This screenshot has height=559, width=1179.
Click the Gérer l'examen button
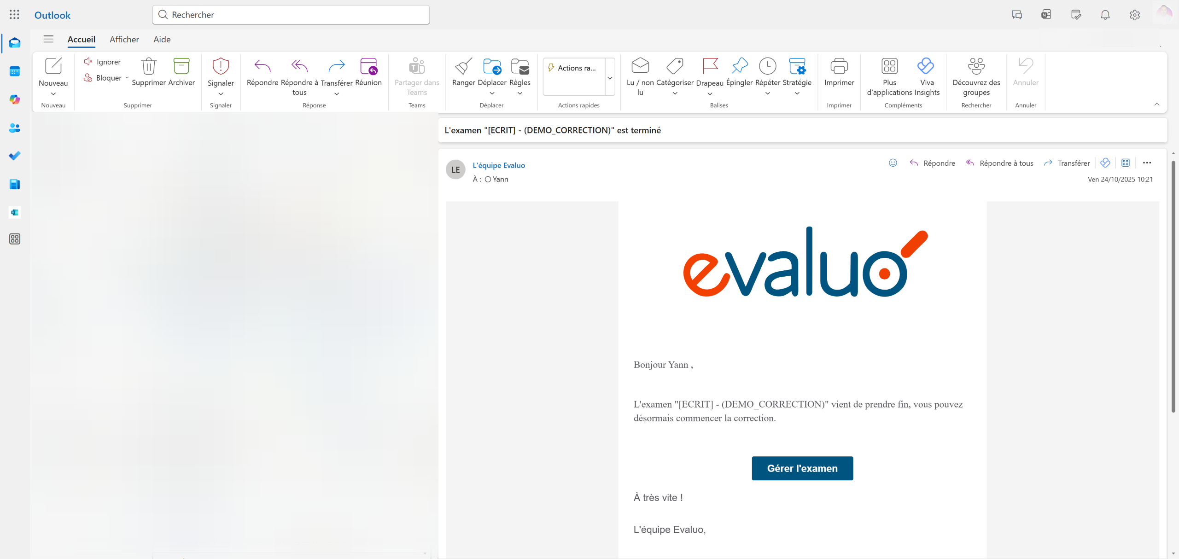[x=802, y=468]
